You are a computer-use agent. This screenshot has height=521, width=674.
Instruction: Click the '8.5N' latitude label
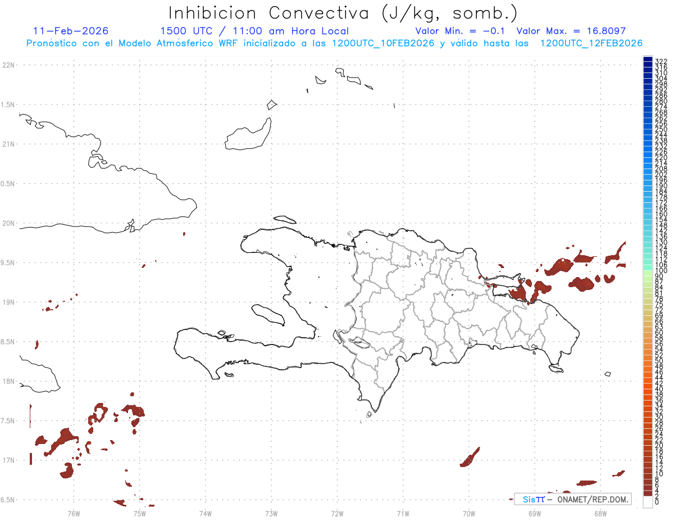8,342
